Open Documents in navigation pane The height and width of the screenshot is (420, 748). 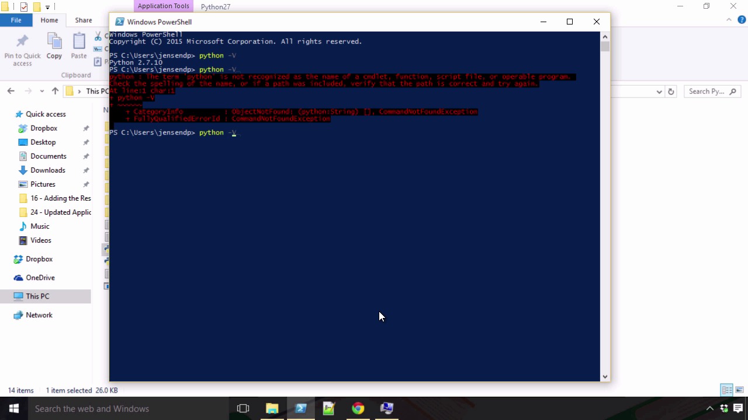[x=49, y=156]
